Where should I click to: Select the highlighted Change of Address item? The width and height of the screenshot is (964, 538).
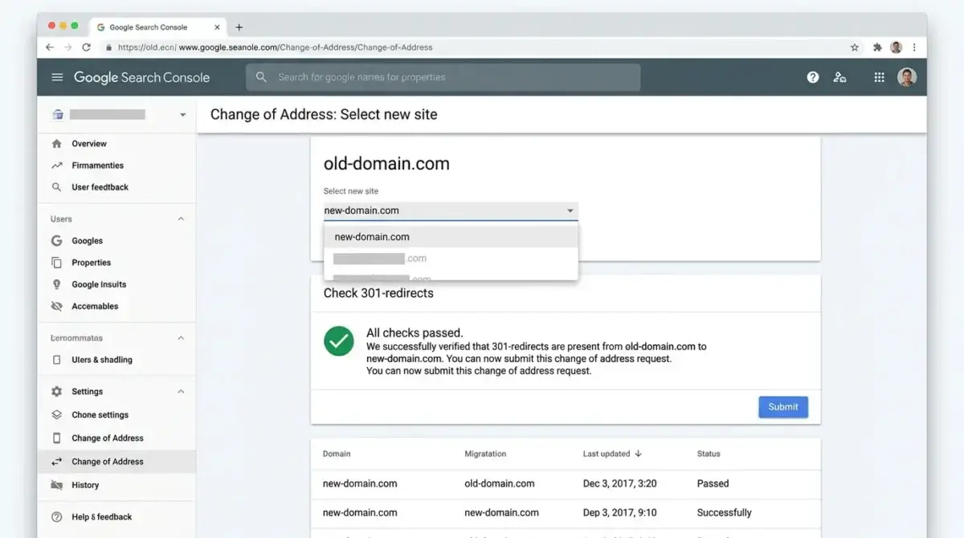point(116,462)
